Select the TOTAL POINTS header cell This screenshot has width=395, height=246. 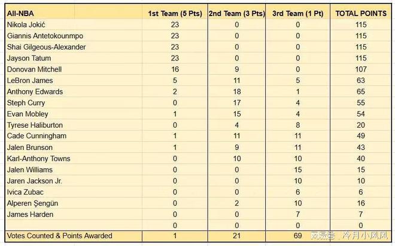361,13
